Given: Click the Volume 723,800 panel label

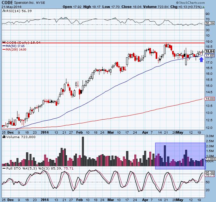Looking at the screenshot, I should coord(21,137).
